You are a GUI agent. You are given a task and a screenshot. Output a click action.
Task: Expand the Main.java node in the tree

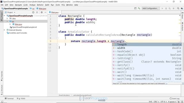click(10, 24)
